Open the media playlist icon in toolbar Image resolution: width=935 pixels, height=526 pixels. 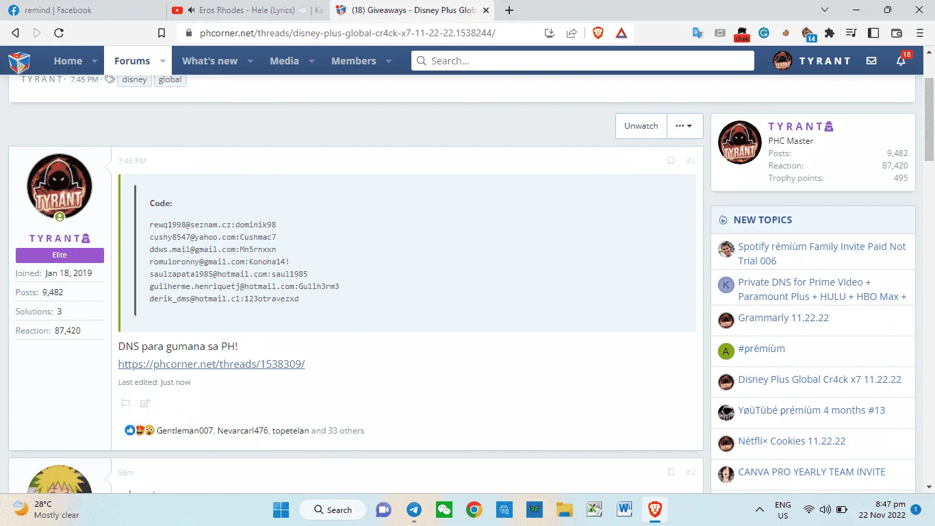(x=851, y=33)
